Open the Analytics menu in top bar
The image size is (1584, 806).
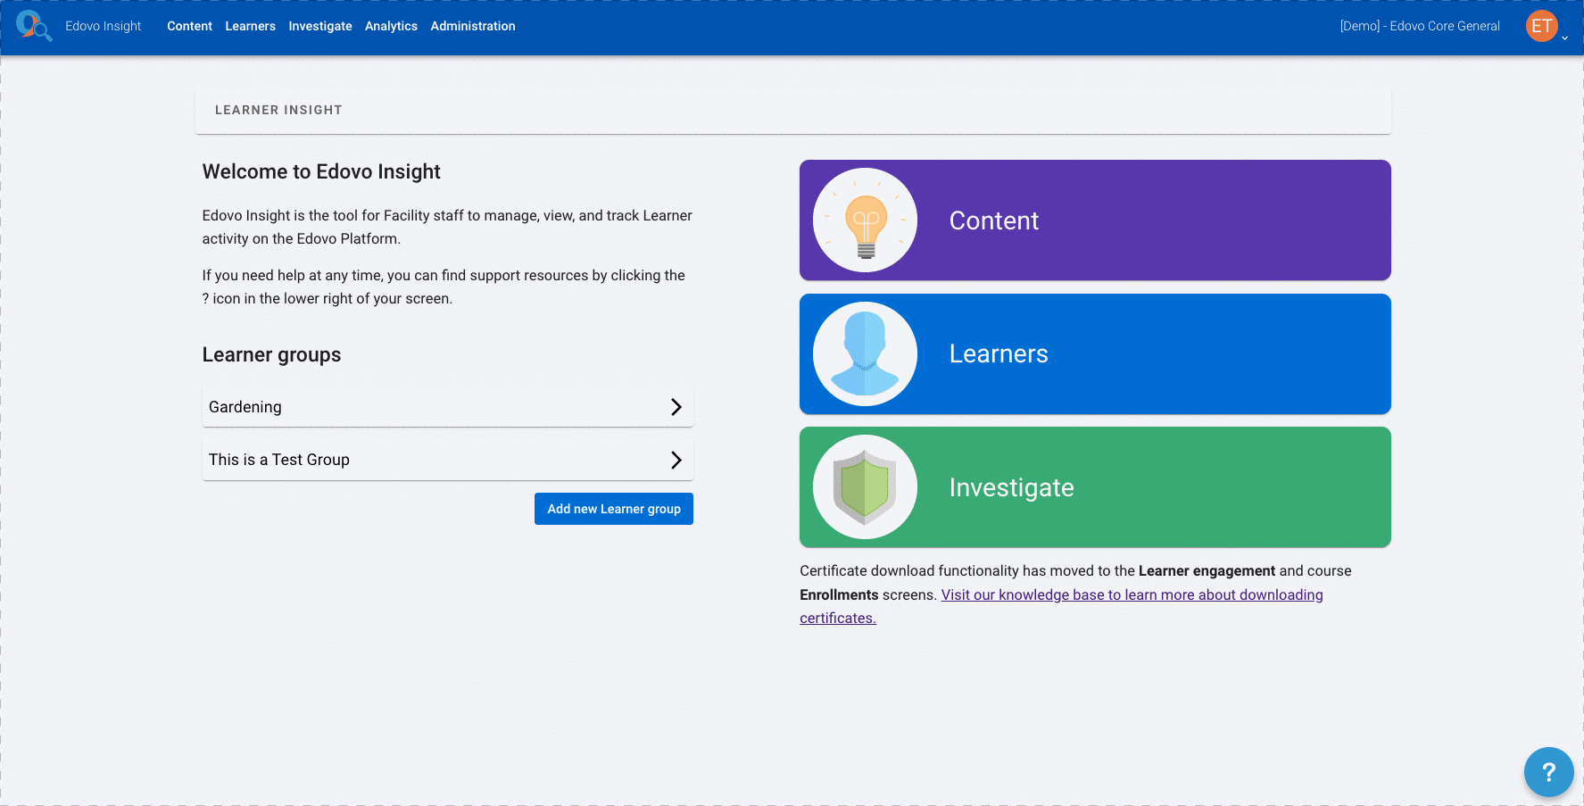(x=391, y=26)
